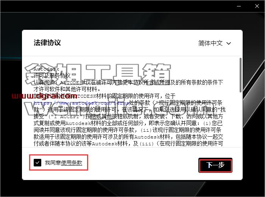Click the language dropdown chevron arrow
Viewport: 265px width, 197px height.
[x=229, y=43]
